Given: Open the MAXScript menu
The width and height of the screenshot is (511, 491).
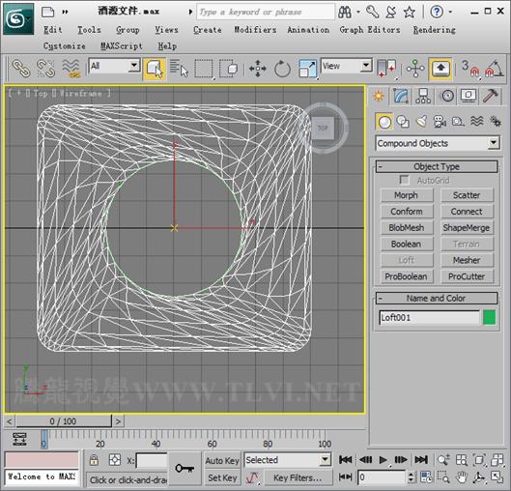Looking at the screenshot, I should (122, 46).
